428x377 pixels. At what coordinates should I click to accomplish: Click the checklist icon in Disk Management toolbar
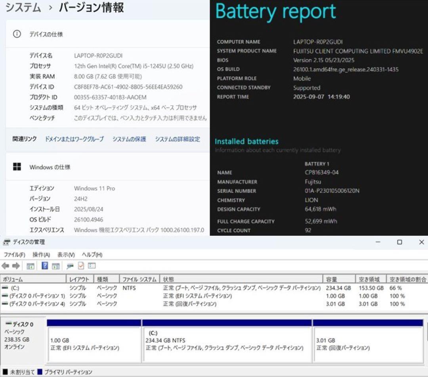(x=81, y=266)
